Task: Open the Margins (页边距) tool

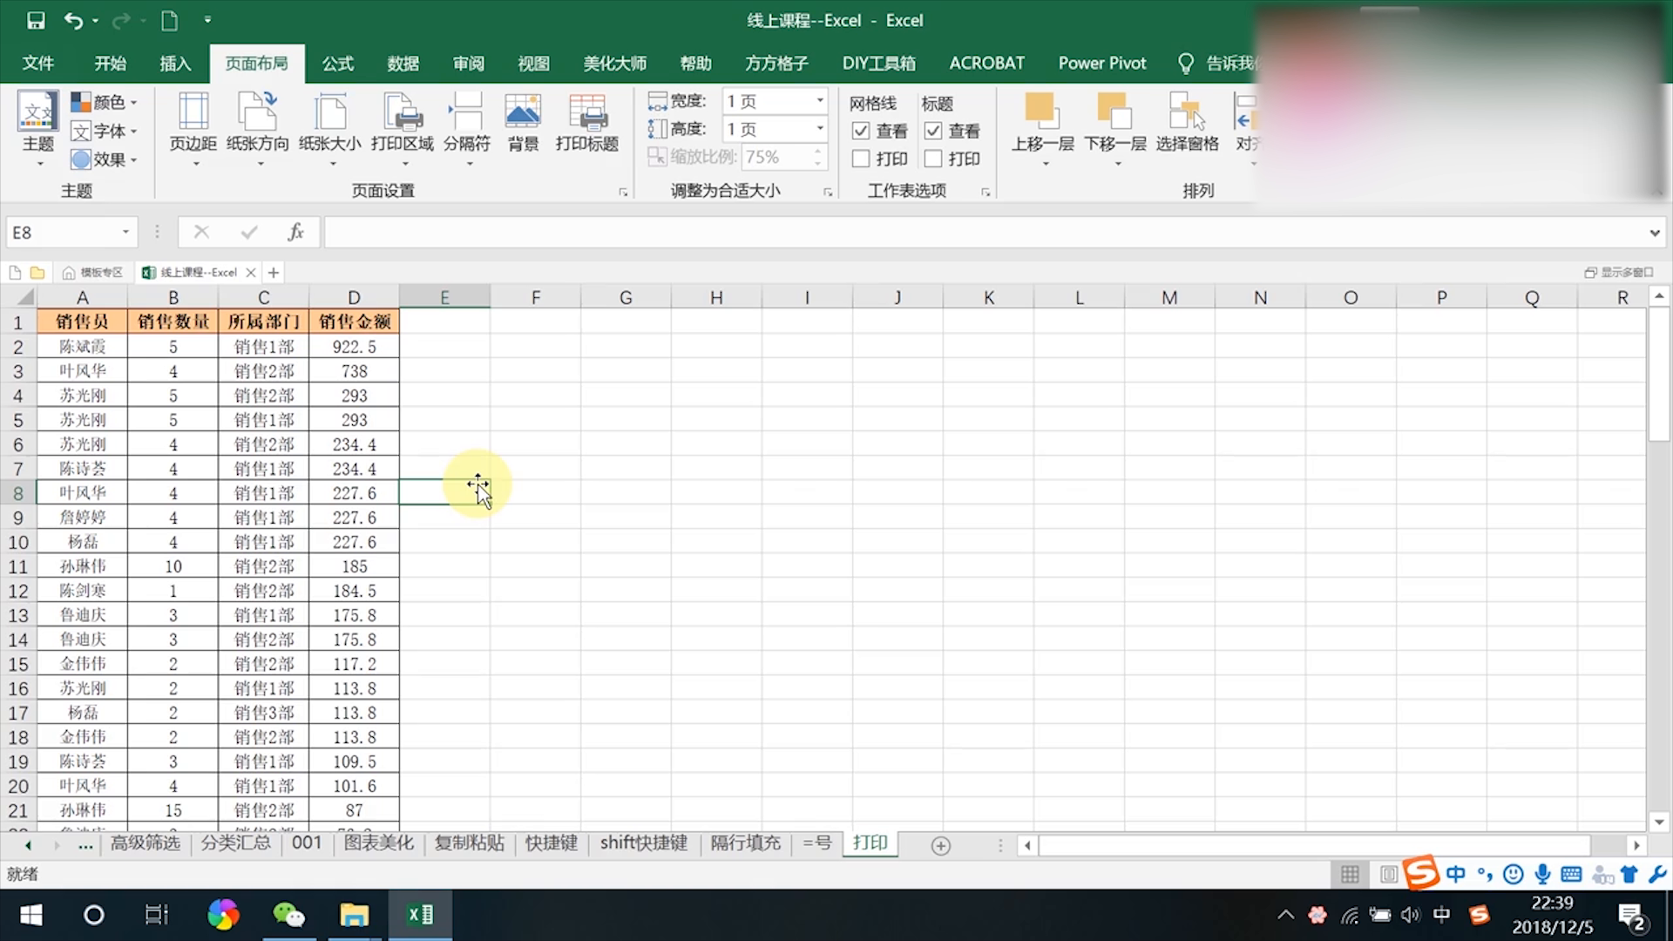Action: click(x=193, y=113)
